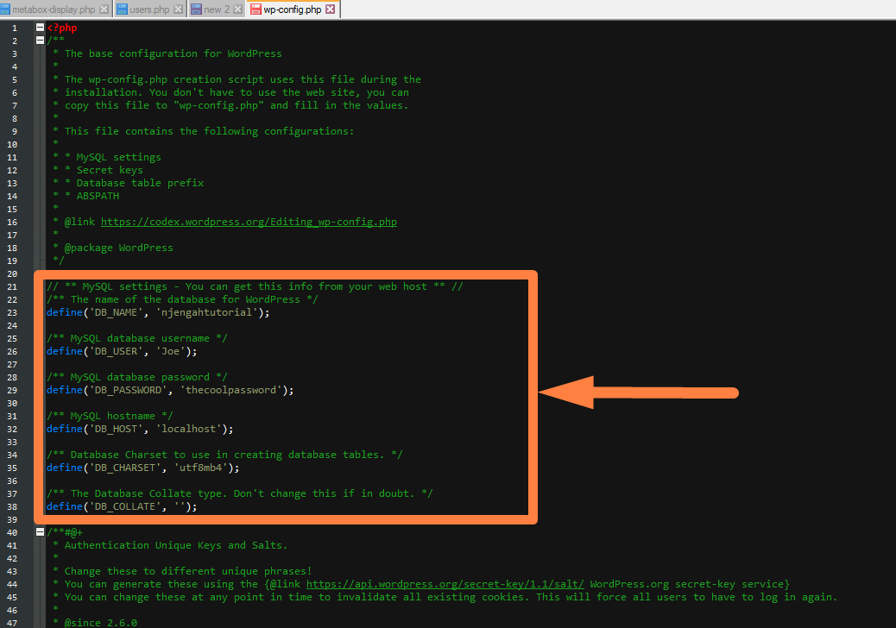The width and height of the screenshot is (896, 628).
Task: Click the 'DB_NAME' constant name
Action: (x=116, y=312)
